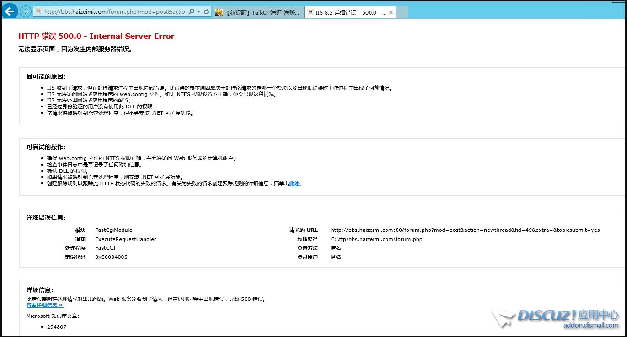Click the HTTP 错误 500.0 heading
This screenshot has height=337, width=627.
[x=96, y=37]
